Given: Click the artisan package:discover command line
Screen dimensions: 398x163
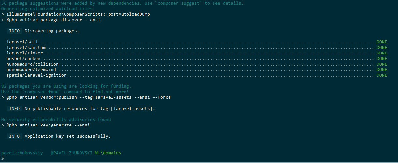Looking at the screenshot, I should (x=53, y=20).
